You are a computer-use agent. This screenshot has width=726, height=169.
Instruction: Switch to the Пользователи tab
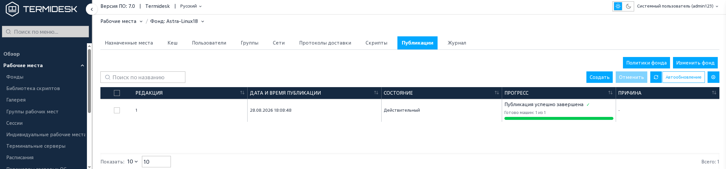click(x=209, y=43)
